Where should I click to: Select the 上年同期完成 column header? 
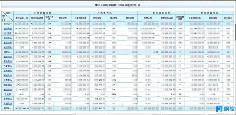[x=195, y=18]
